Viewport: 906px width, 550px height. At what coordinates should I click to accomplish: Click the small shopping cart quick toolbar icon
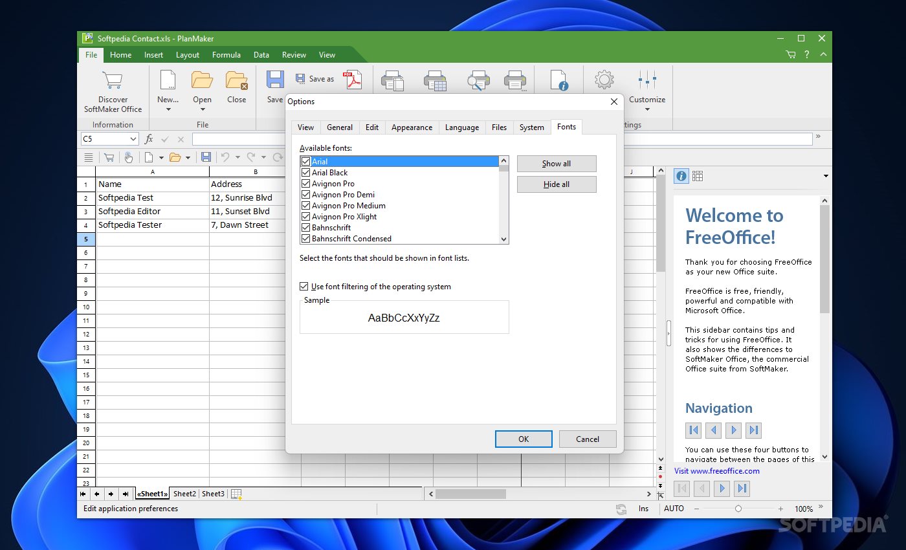click(x=109, y=157)
